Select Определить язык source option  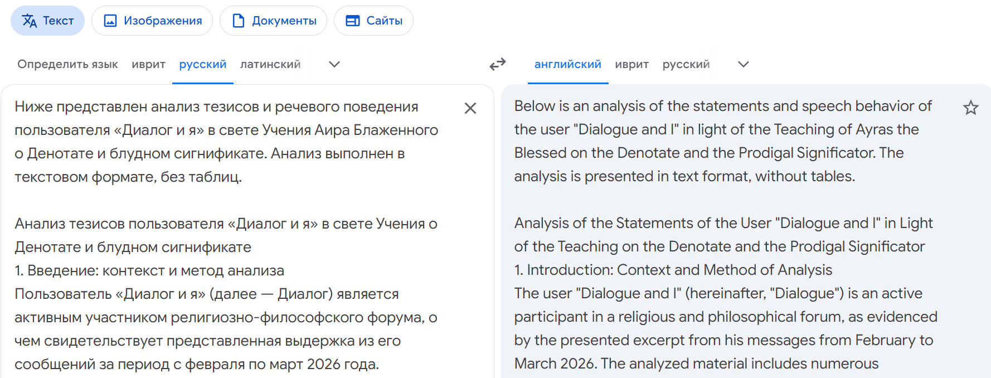coord(67,65)
